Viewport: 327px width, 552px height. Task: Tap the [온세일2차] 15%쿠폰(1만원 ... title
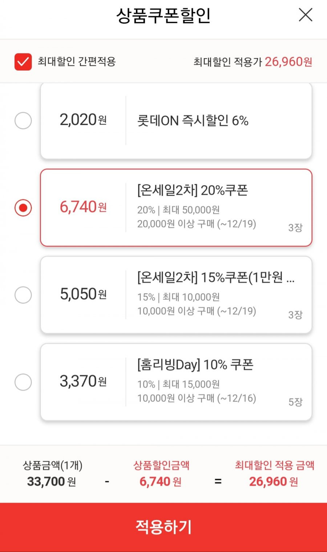[216, 277]
